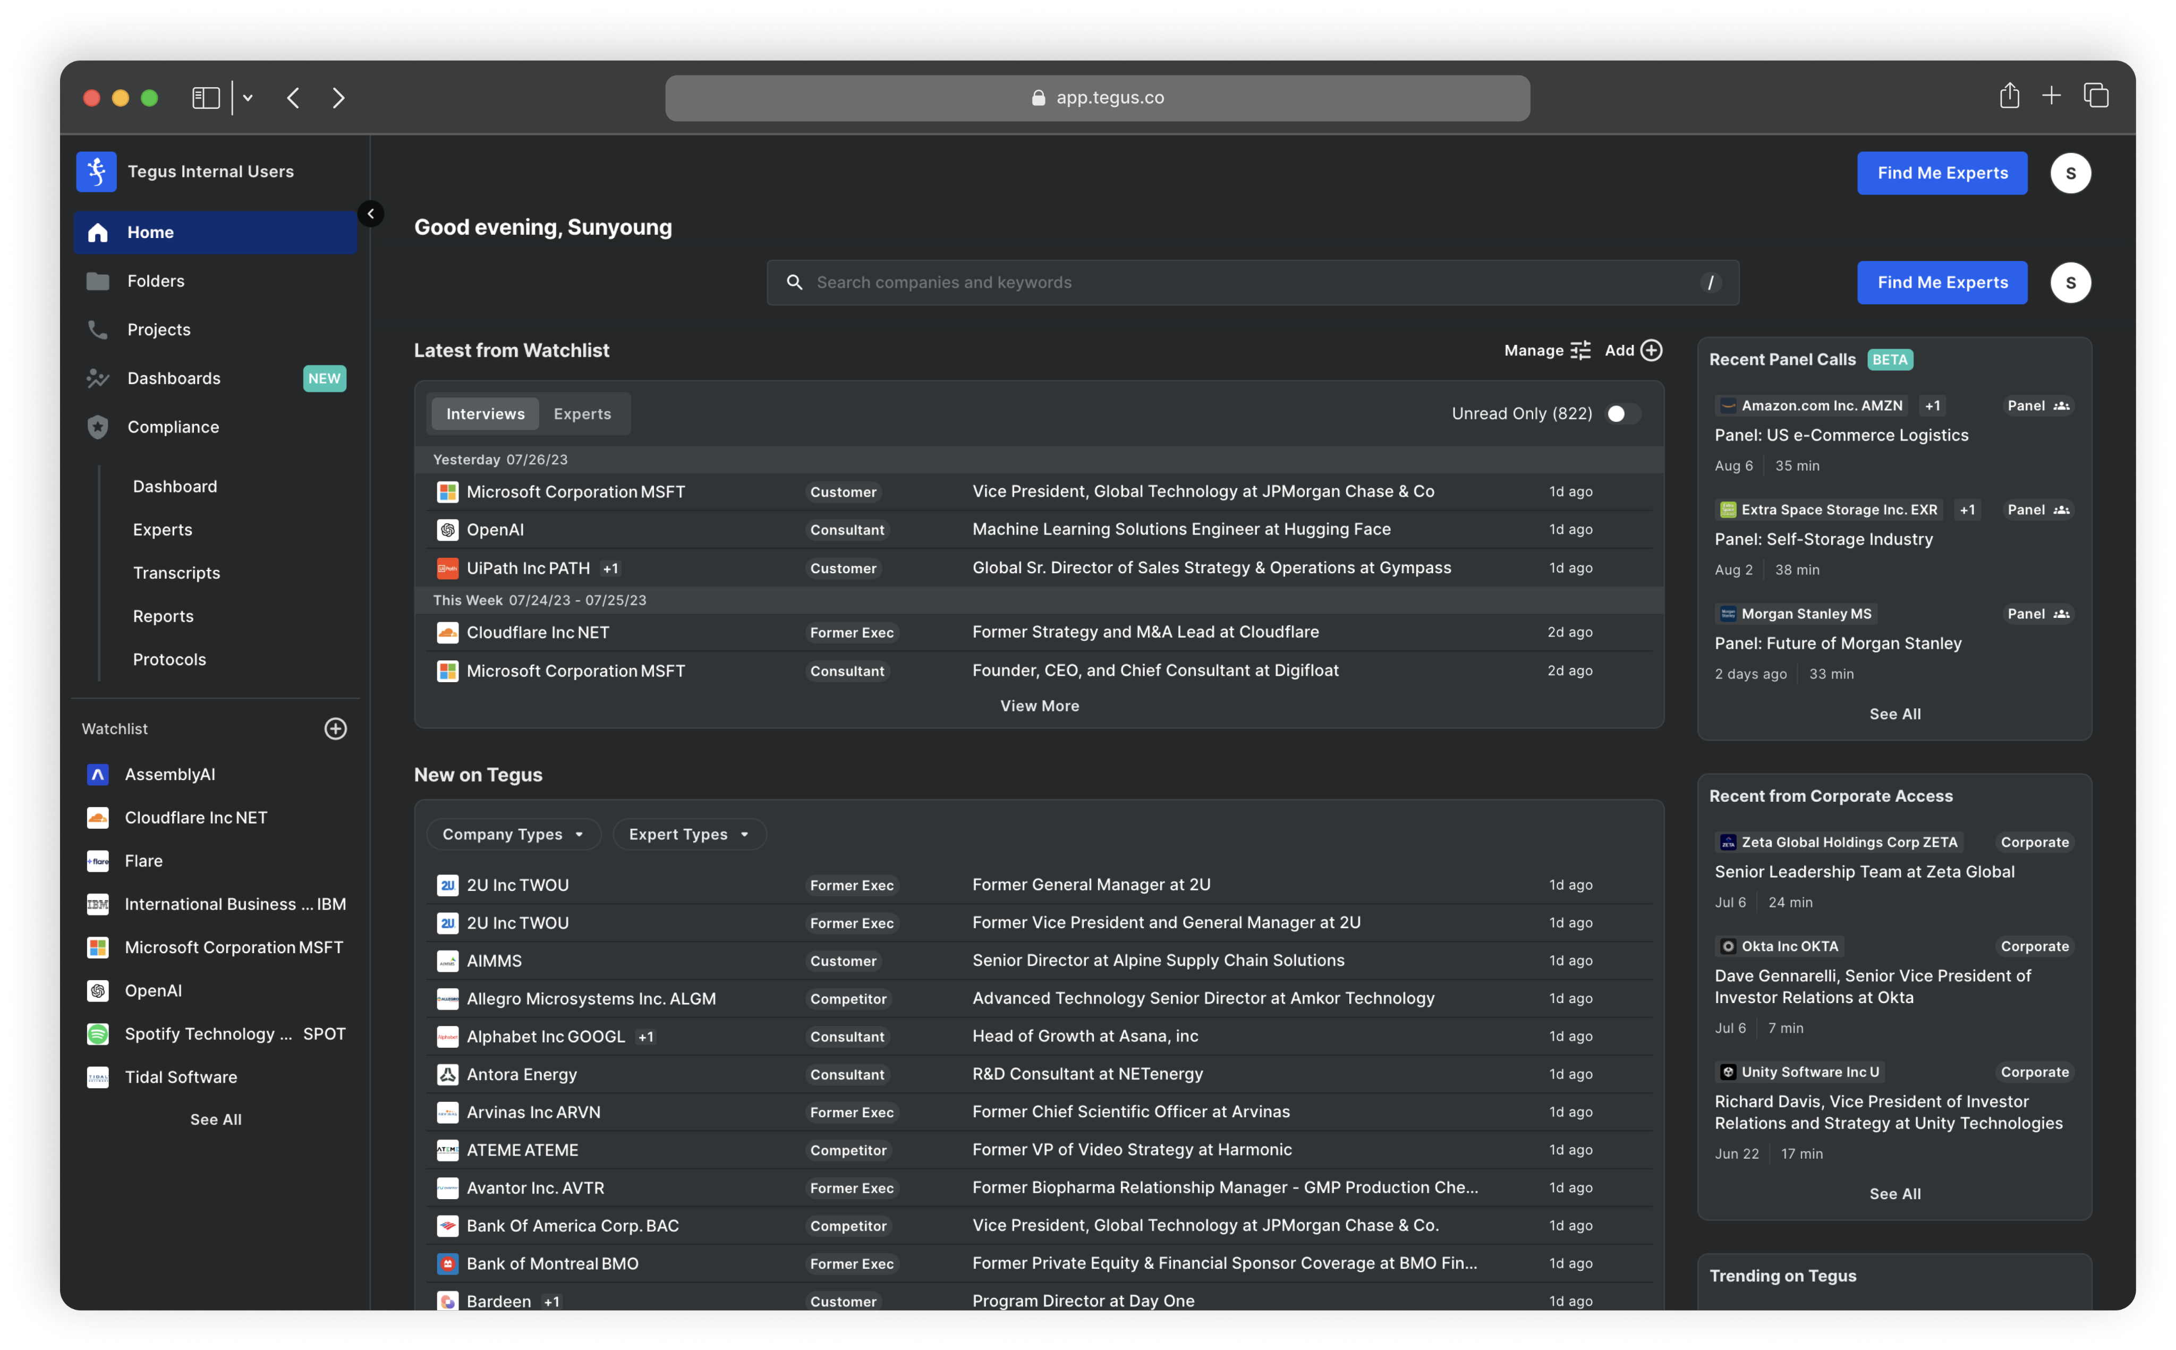Open a new tab with the Safari plus icon
This screenshot has width=2176, height=1350.
(x=2051, y=97)
